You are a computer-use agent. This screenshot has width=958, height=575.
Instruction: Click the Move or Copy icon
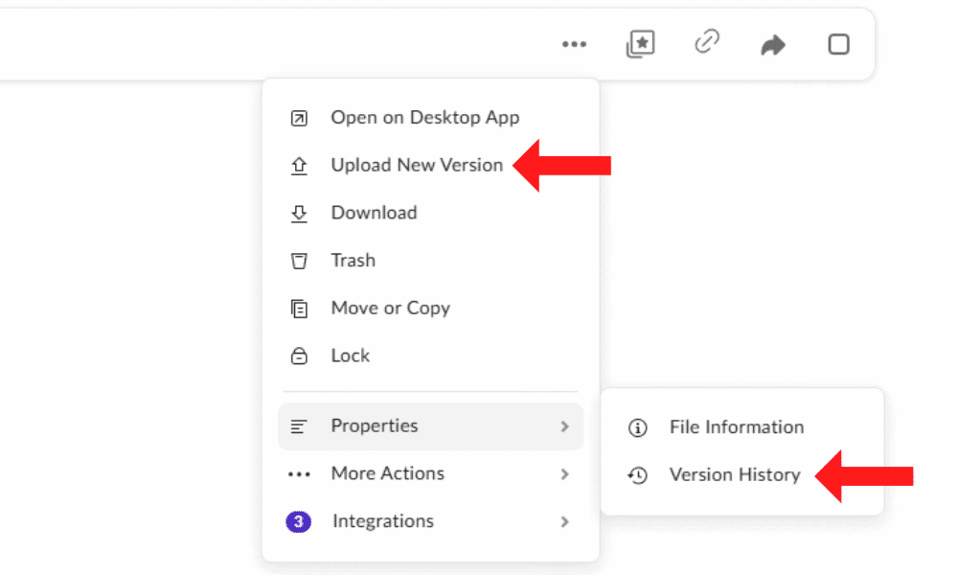(299, 309)
